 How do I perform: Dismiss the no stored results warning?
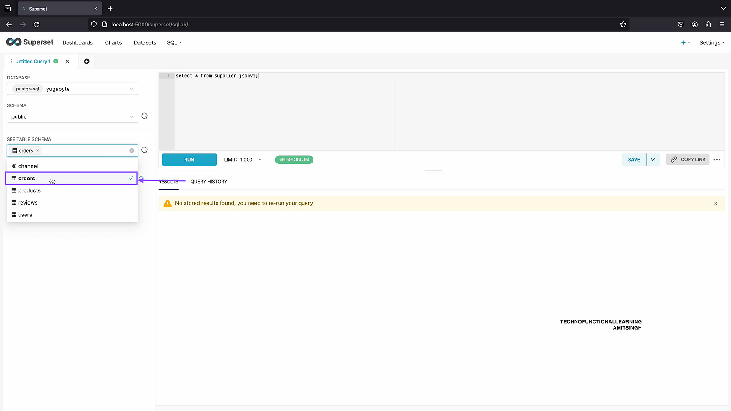(715, 203)
